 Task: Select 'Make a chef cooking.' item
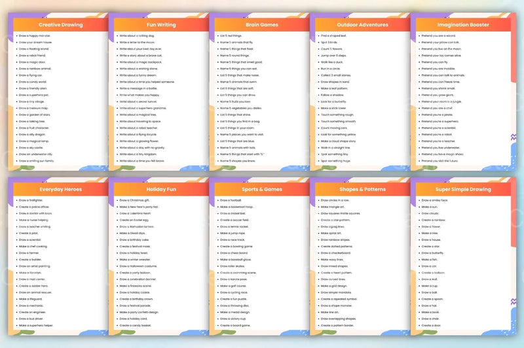[33, 246]
